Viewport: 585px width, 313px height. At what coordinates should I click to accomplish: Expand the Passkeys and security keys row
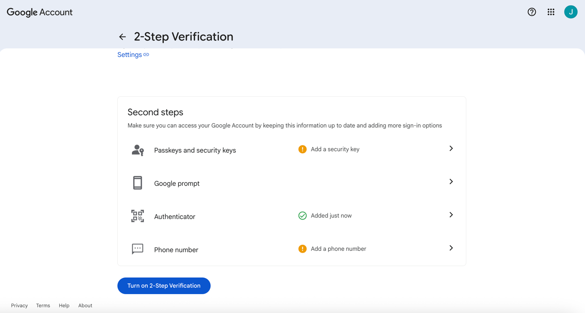click(x=451, y=149)
